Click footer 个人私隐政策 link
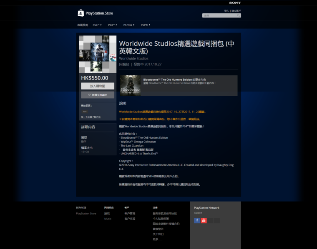 click(161, 219)
